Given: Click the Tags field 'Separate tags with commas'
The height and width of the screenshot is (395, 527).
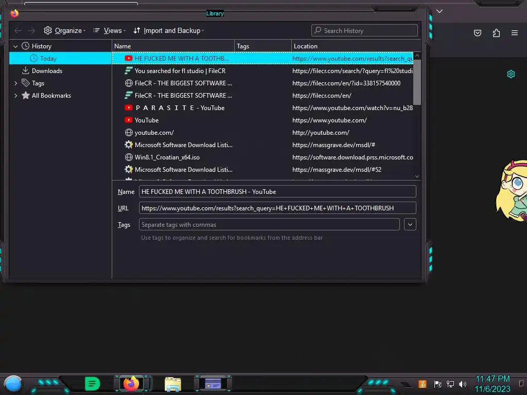Looking at the screenshot, I should (269, 224).
